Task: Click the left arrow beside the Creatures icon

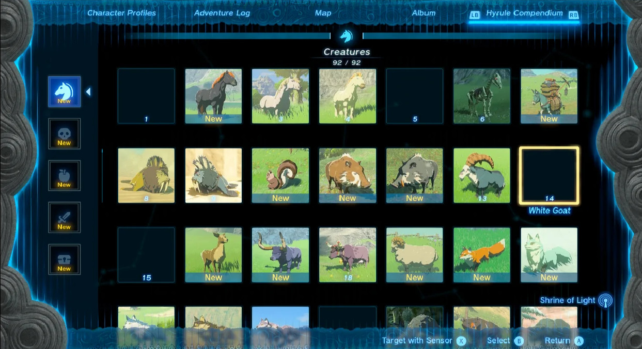Action: coord(88,91)
